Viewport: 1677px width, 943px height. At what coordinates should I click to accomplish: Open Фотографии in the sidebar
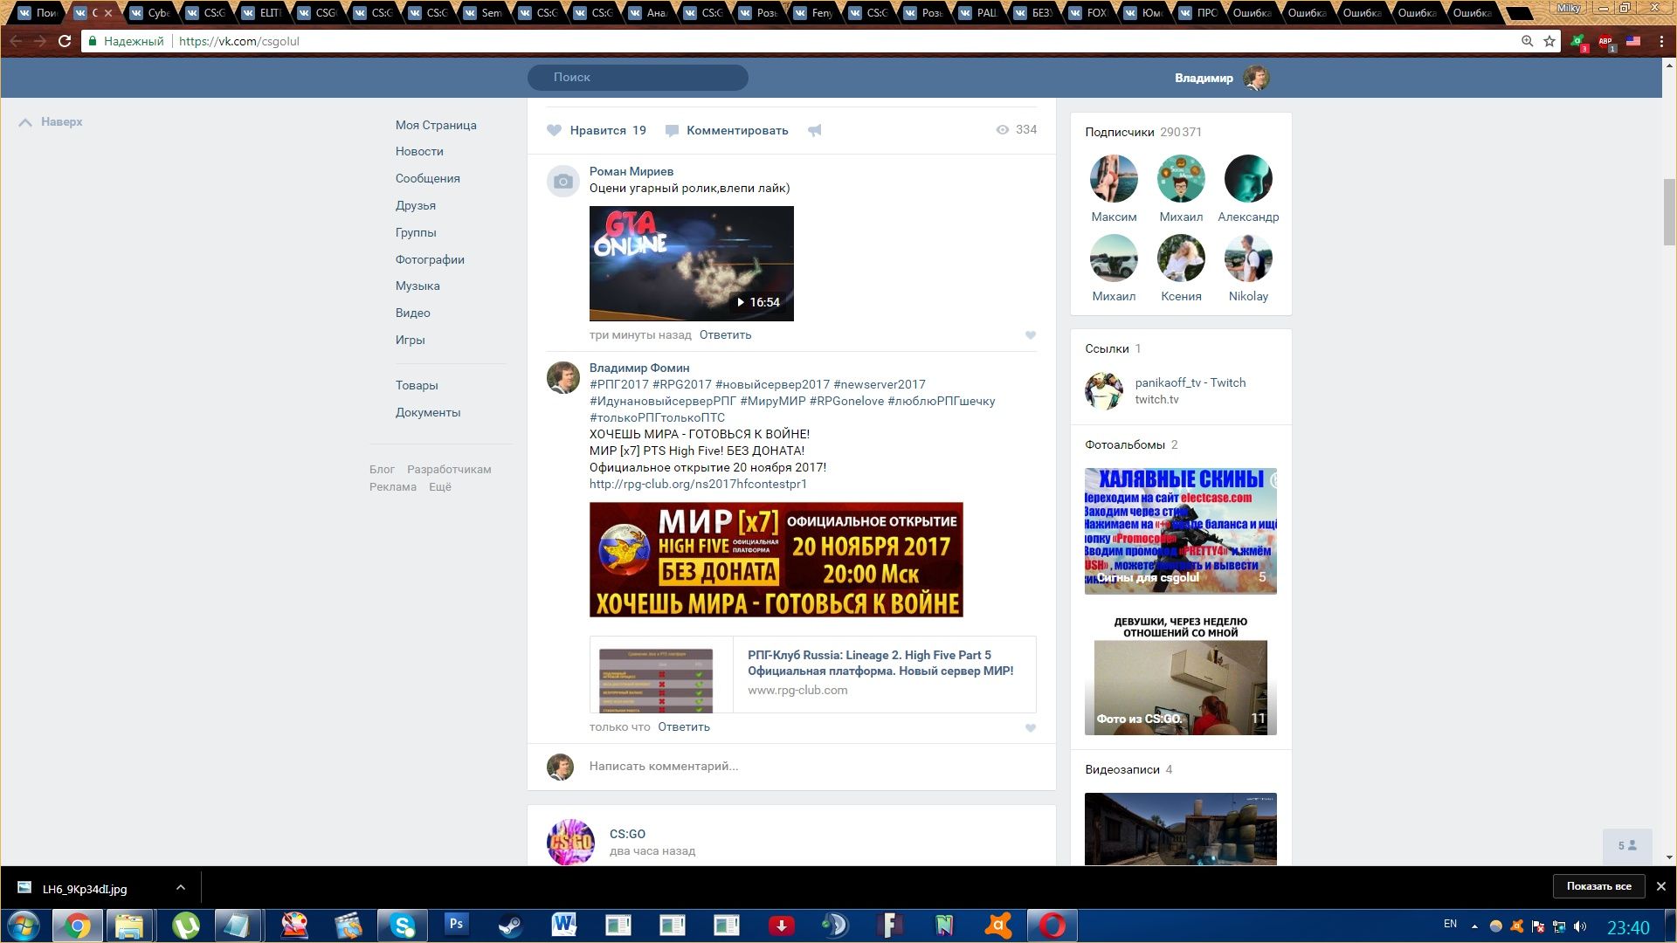click(430, 259)
